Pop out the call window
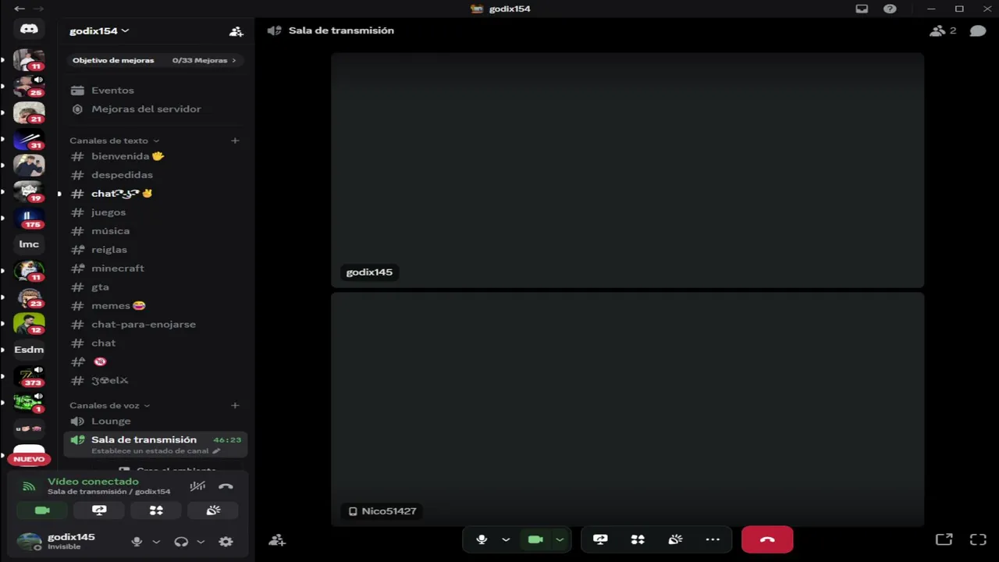Screen dimensions: 999x562 coord(944,539)
